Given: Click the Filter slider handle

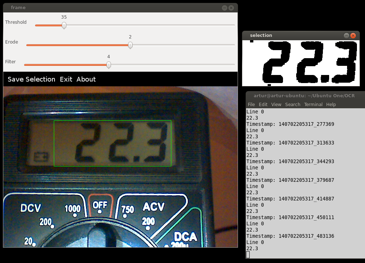Looking at the screenshot, I should (109, 65).
